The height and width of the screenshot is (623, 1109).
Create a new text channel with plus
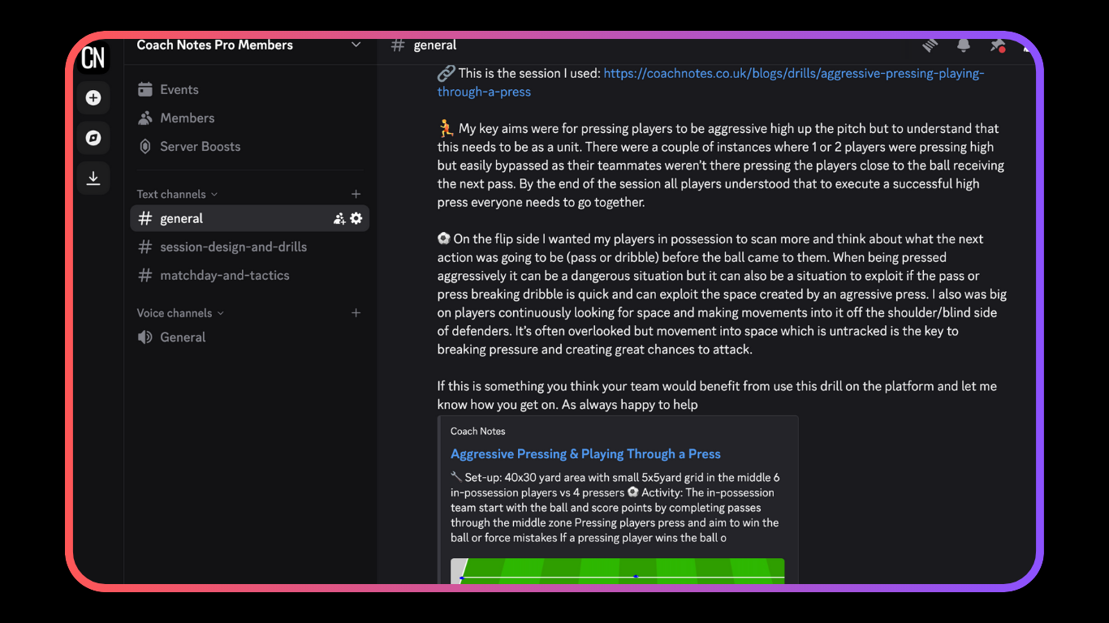[x=356, y=194]
